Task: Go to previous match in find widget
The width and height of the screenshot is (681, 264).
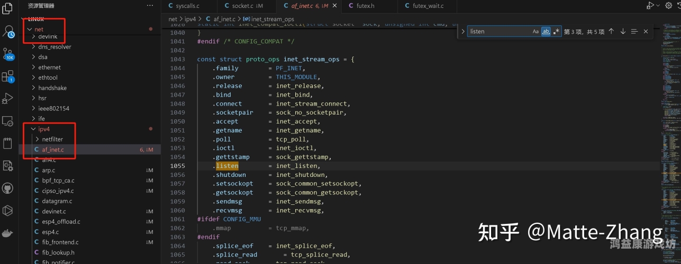Action: tap(611, 31)
